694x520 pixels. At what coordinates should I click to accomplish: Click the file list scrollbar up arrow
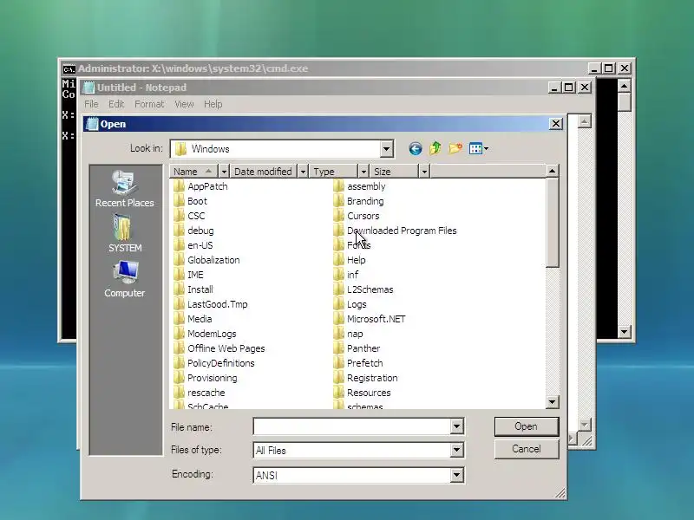[x=552, y=171]
